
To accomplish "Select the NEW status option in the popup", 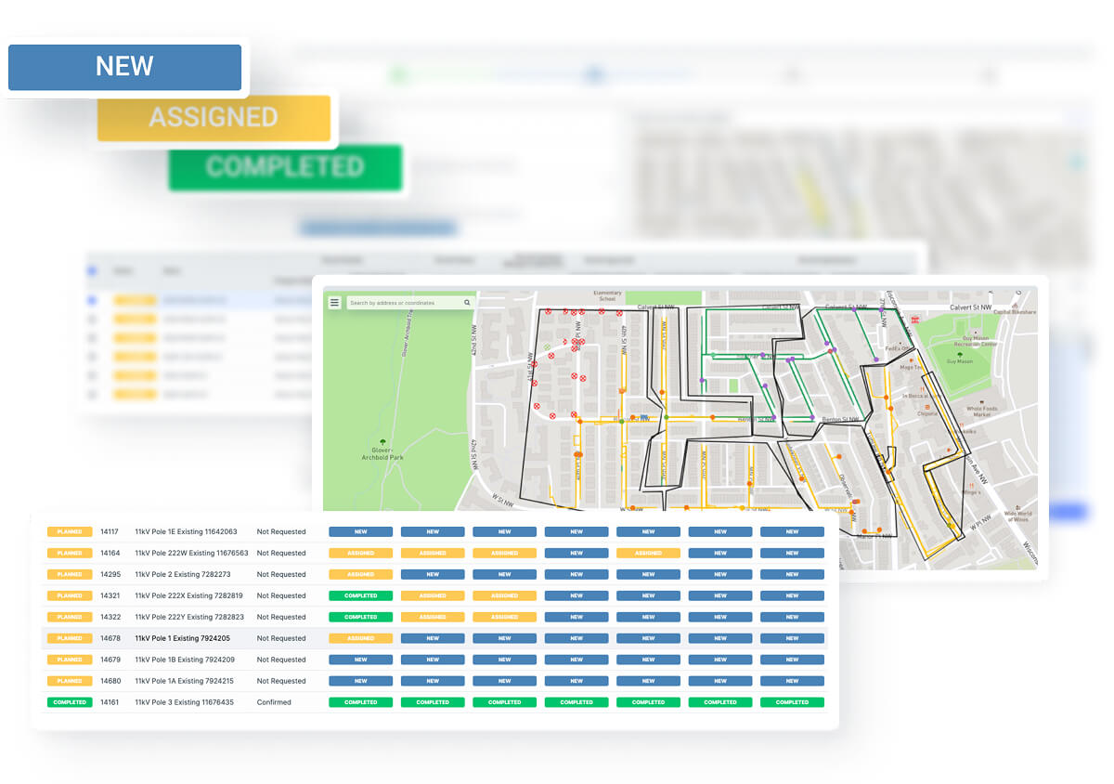I will coord(125,66).
